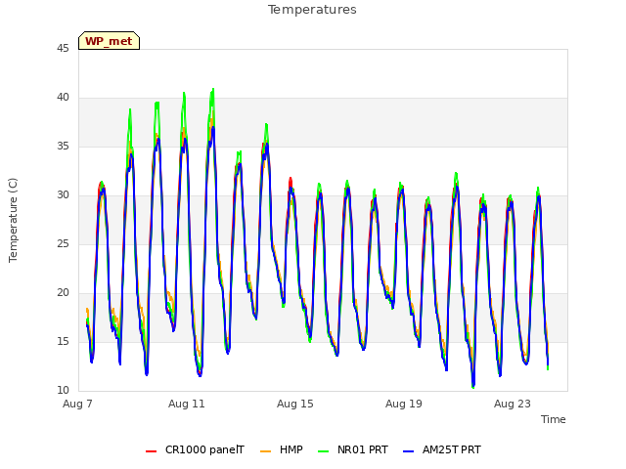Click the 15 y-axis tick label
Screen dimensions: 626x469
pos(63,342)
